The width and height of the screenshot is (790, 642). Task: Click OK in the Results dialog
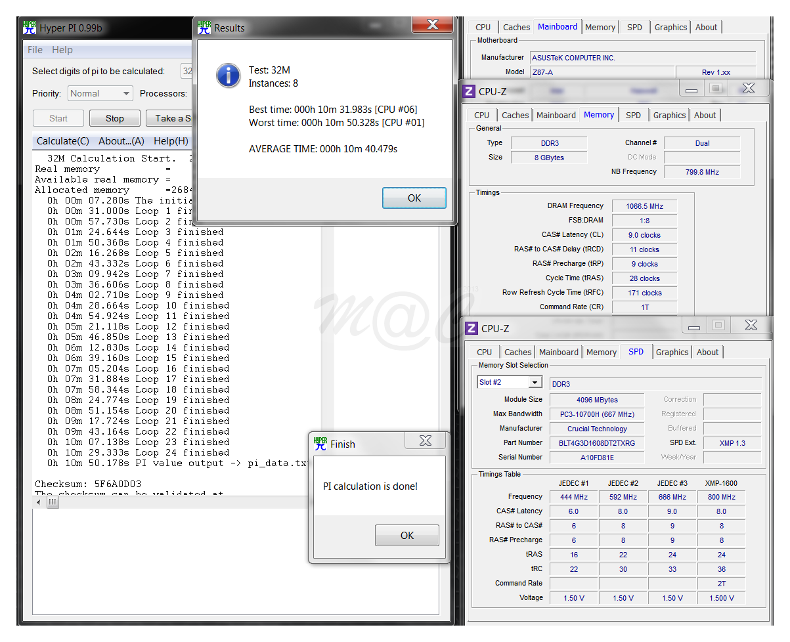point(414,197)
